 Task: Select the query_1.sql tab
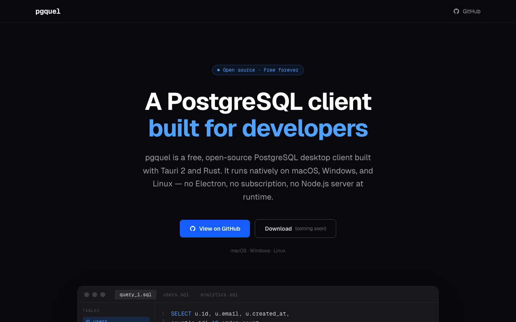point(135,295)
